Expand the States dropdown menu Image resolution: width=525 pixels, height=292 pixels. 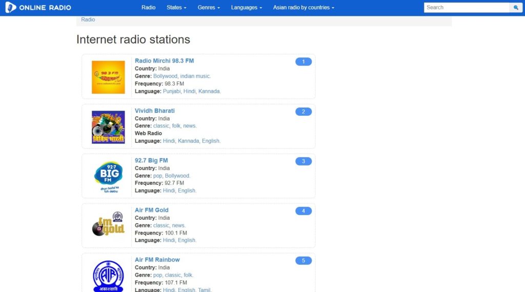(x=176, y=8)
